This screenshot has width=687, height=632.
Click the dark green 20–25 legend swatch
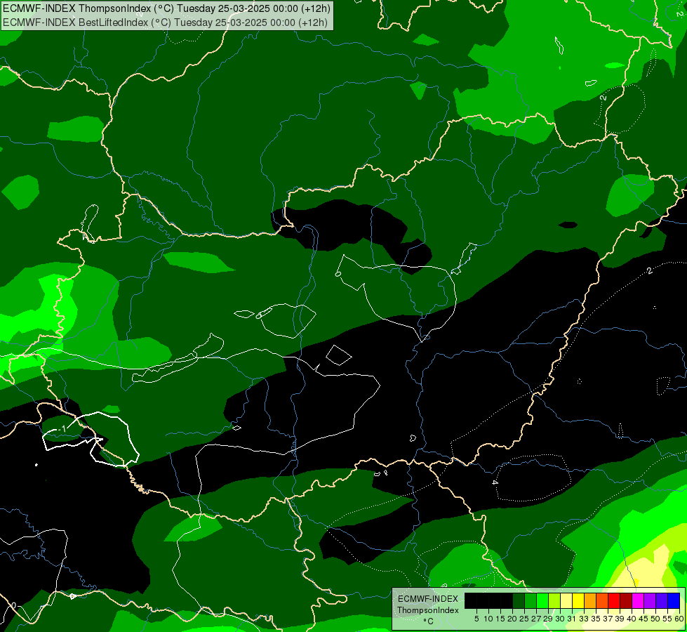click(519, 600)
